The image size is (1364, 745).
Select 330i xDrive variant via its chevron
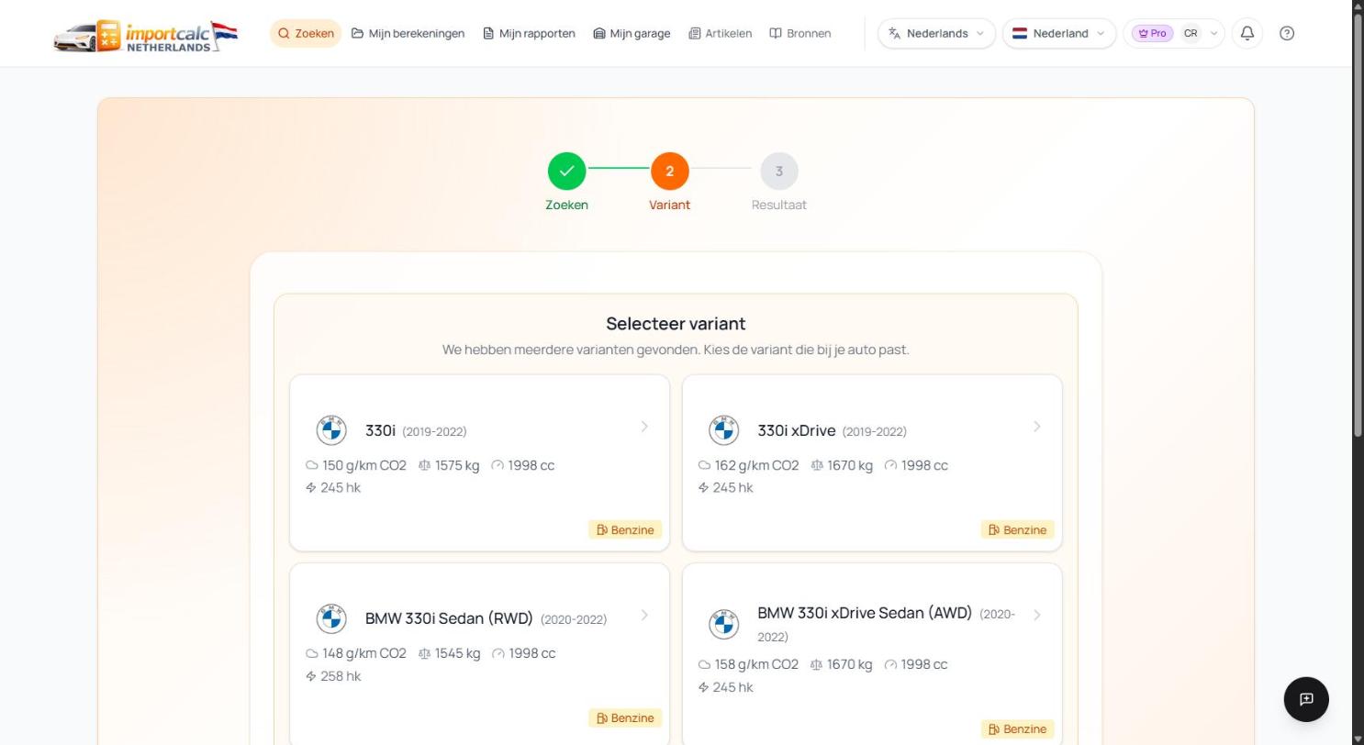(x=1037, y=427)
